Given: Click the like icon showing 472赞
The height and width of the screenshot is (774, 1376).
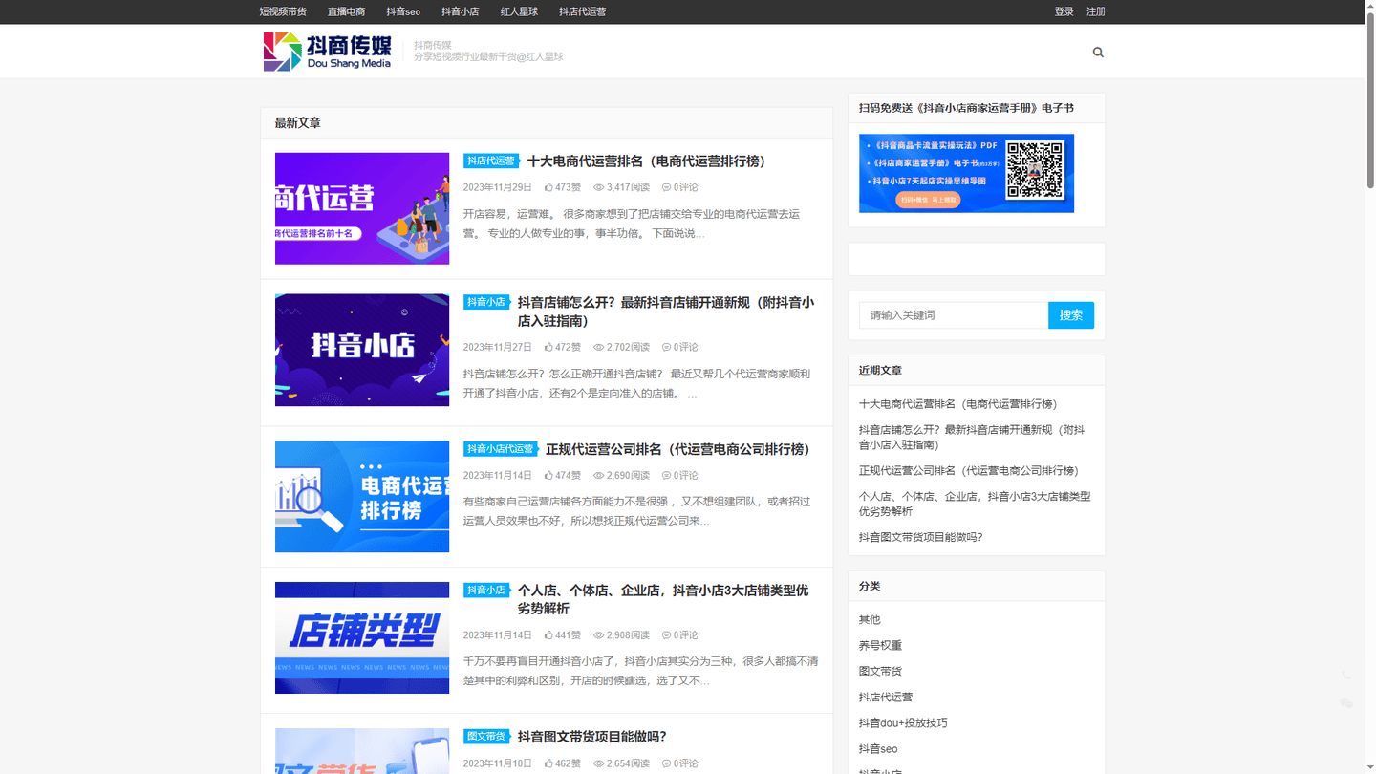Looking at the screenshot, I should tap(549, 347).
